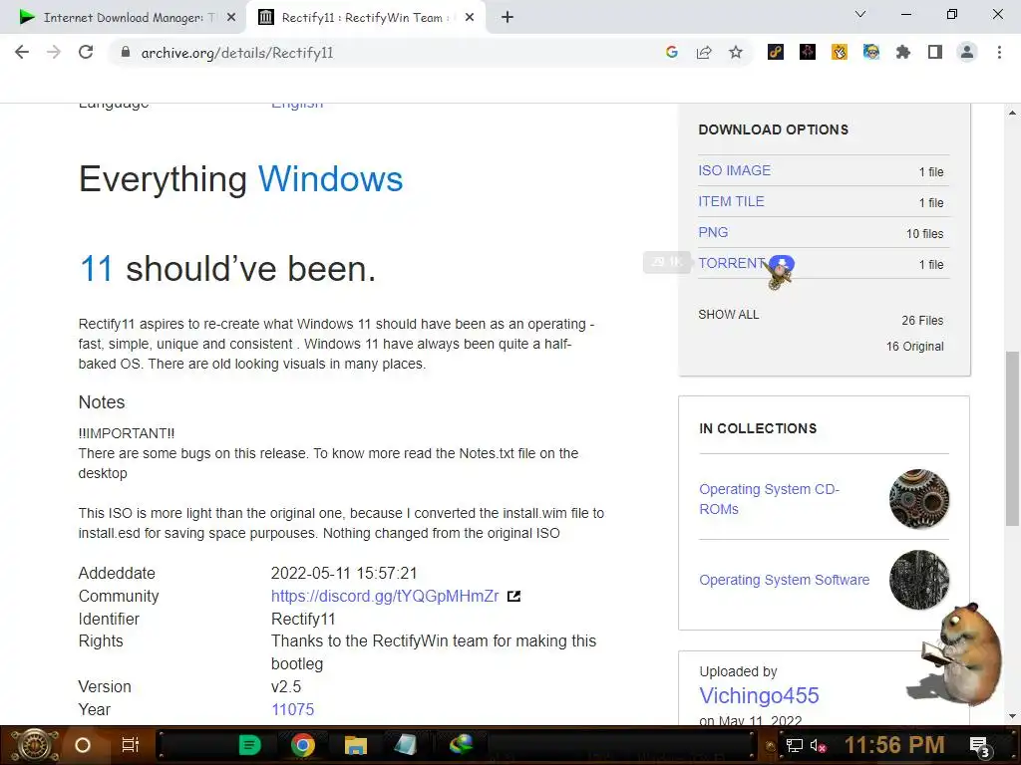Screen dimensions: 1021x765
Task: Close the Internet Download Manager tab
Action: point(231,18)
